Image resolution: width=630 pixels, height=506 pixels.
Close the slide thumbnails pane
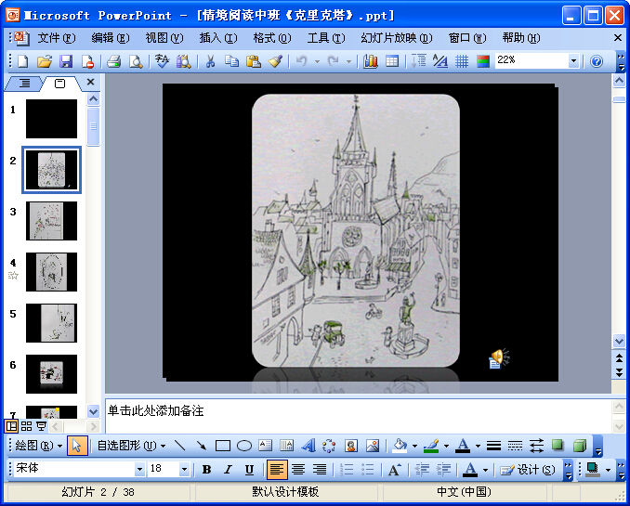pyautogui.click(x=90, y=82)
